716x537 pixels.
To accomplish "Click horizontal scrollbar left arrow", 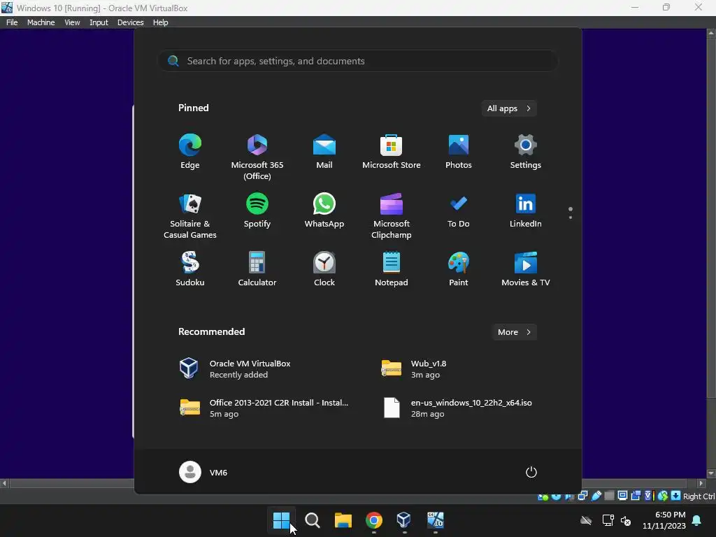I will [x=4, y=483].
